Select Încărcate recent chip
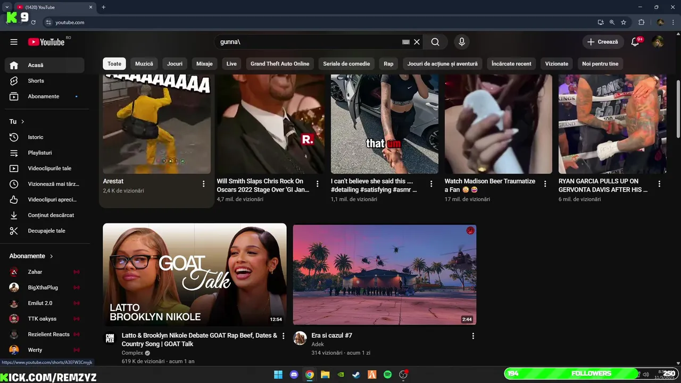Viewport: 681px width, 383px height. 511,64
